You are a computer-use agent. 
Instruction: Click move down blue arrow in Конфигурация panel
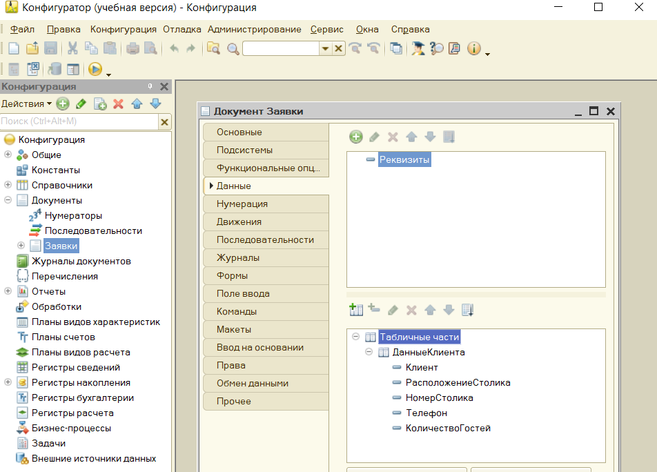[x=155, y=104]
